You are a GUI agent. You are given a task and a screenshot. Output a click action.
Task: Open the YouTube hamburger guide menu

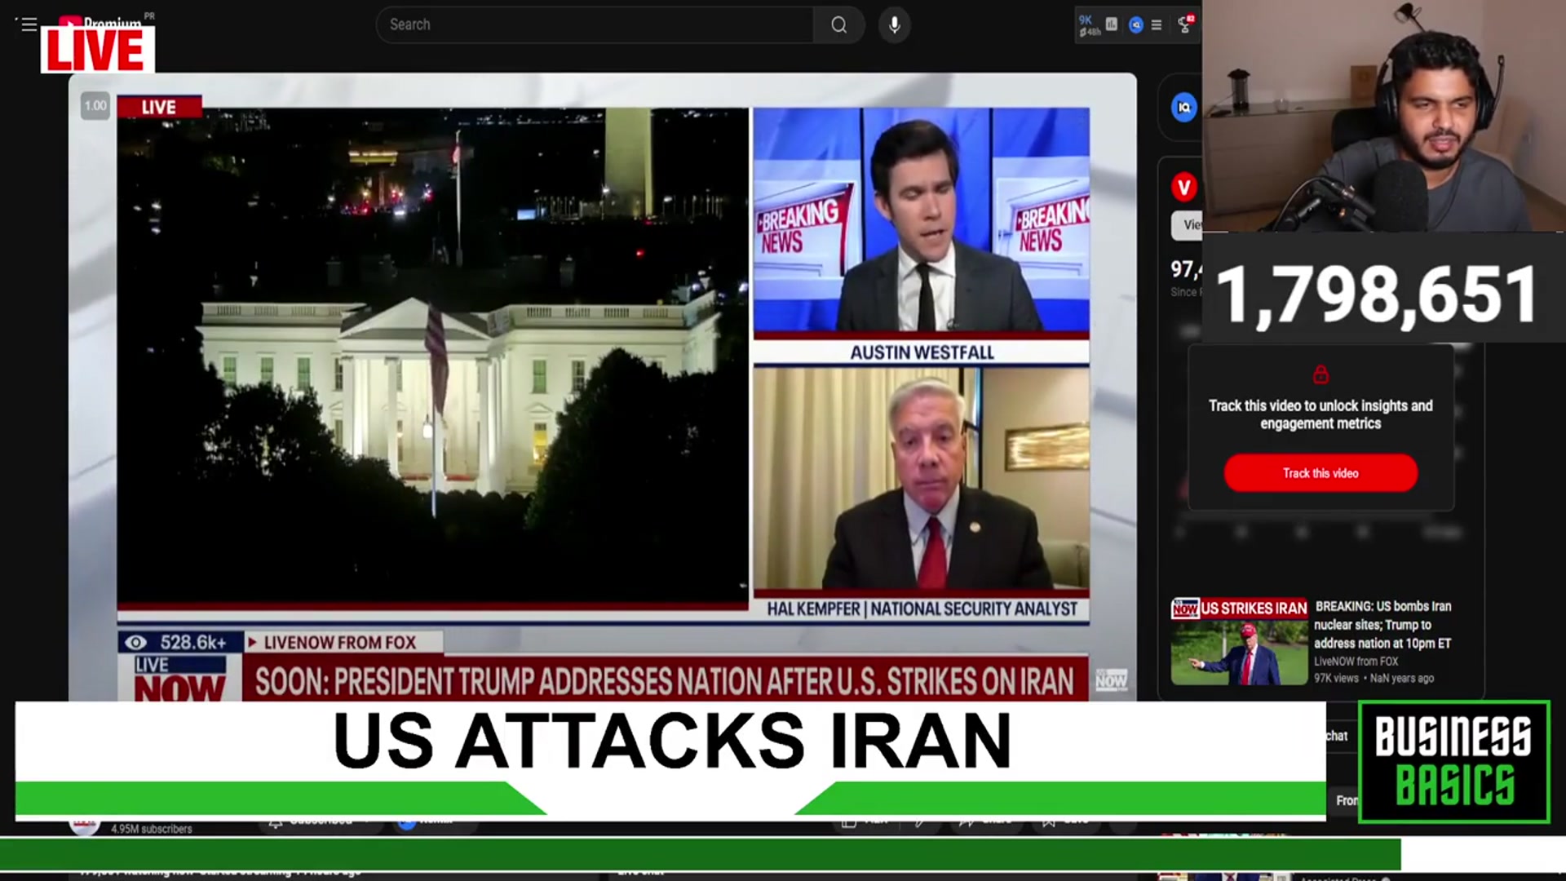pyautogui.click(x=29, y=24)
